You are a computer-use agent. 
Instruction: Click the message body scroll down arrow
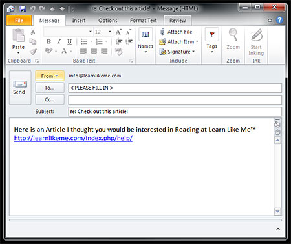277,212
